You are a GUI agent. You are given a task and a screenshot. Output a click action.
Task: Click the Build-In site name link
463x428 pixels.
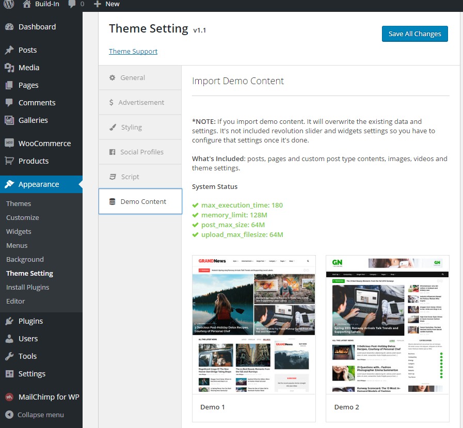pos(47,4)
